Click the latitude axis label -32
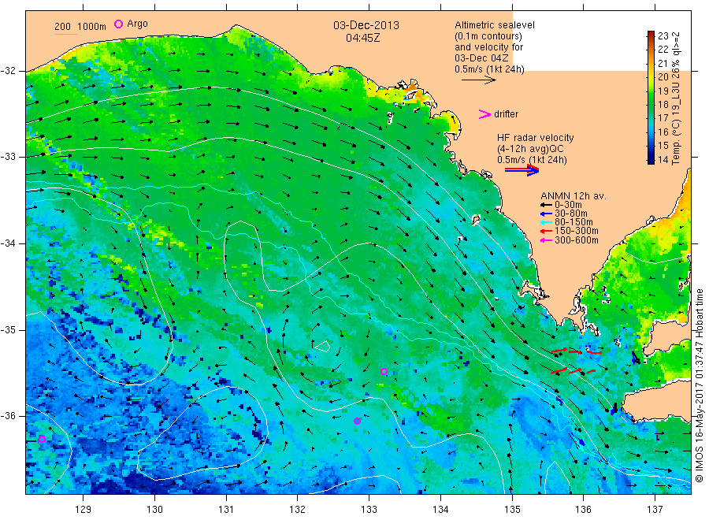 [x=8, y=71]
